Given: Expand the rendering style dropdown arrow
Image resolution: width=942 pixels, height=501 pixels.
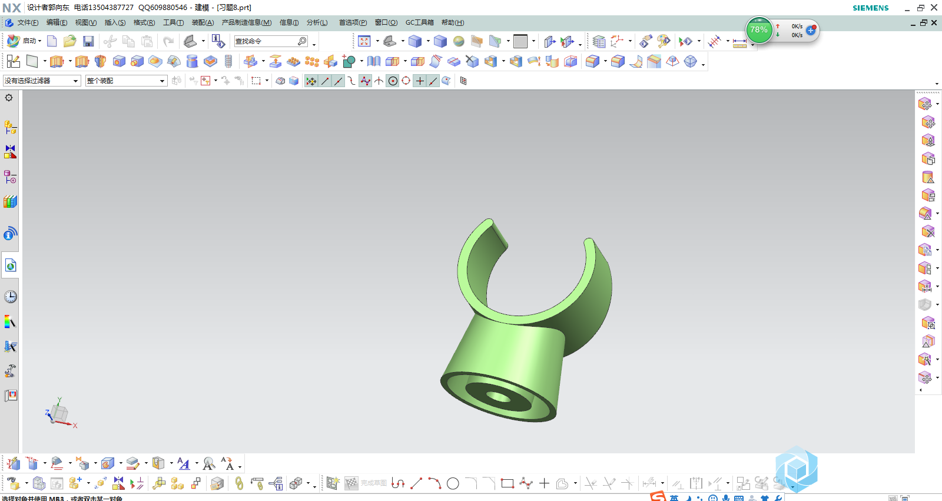Looking at the screenshot, I should (x=428, y=41).
